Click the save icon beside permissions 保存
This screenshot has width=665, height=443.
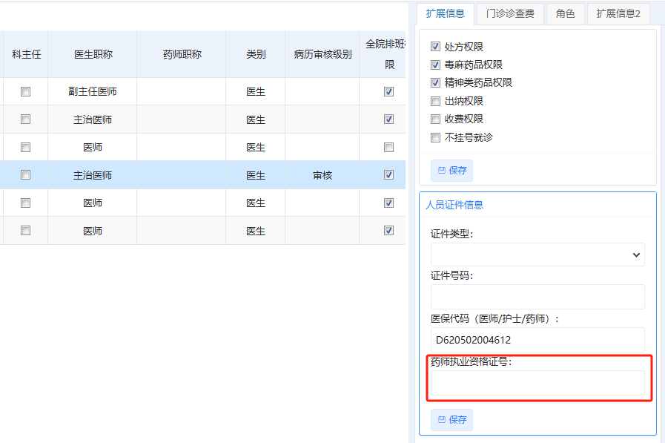click(442, 170)
